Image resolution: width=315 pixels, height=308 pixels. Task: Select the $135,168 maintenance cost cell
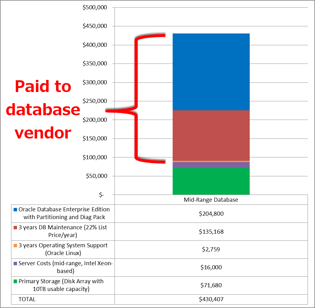(x=211, y=231)
